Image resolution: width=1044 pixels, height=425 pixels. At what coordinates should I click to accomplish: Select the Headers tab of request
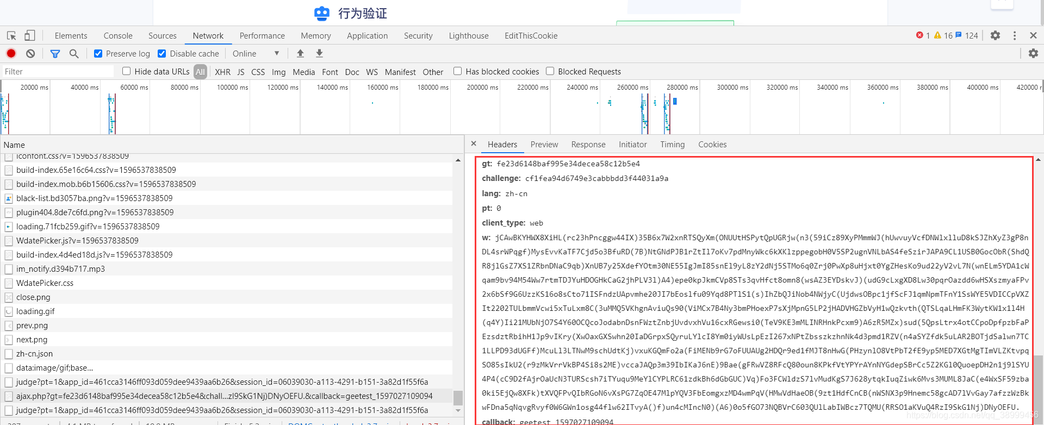(502, 144)
